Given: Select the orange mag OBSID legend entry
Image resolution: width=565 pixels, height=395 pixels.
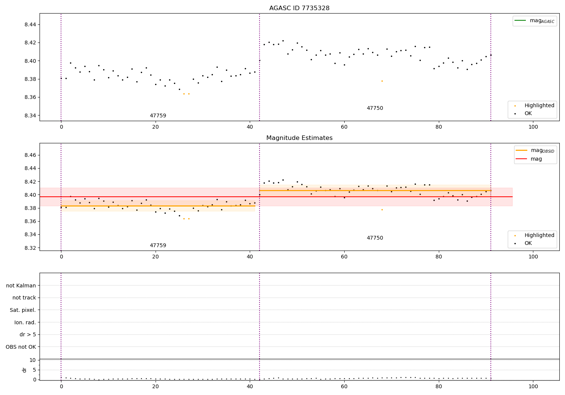Looking at the screenshot, I should tap(535, 150).
